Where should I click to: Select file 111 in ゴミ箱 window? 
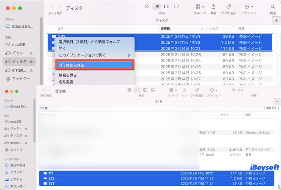[x=157, y=173]
